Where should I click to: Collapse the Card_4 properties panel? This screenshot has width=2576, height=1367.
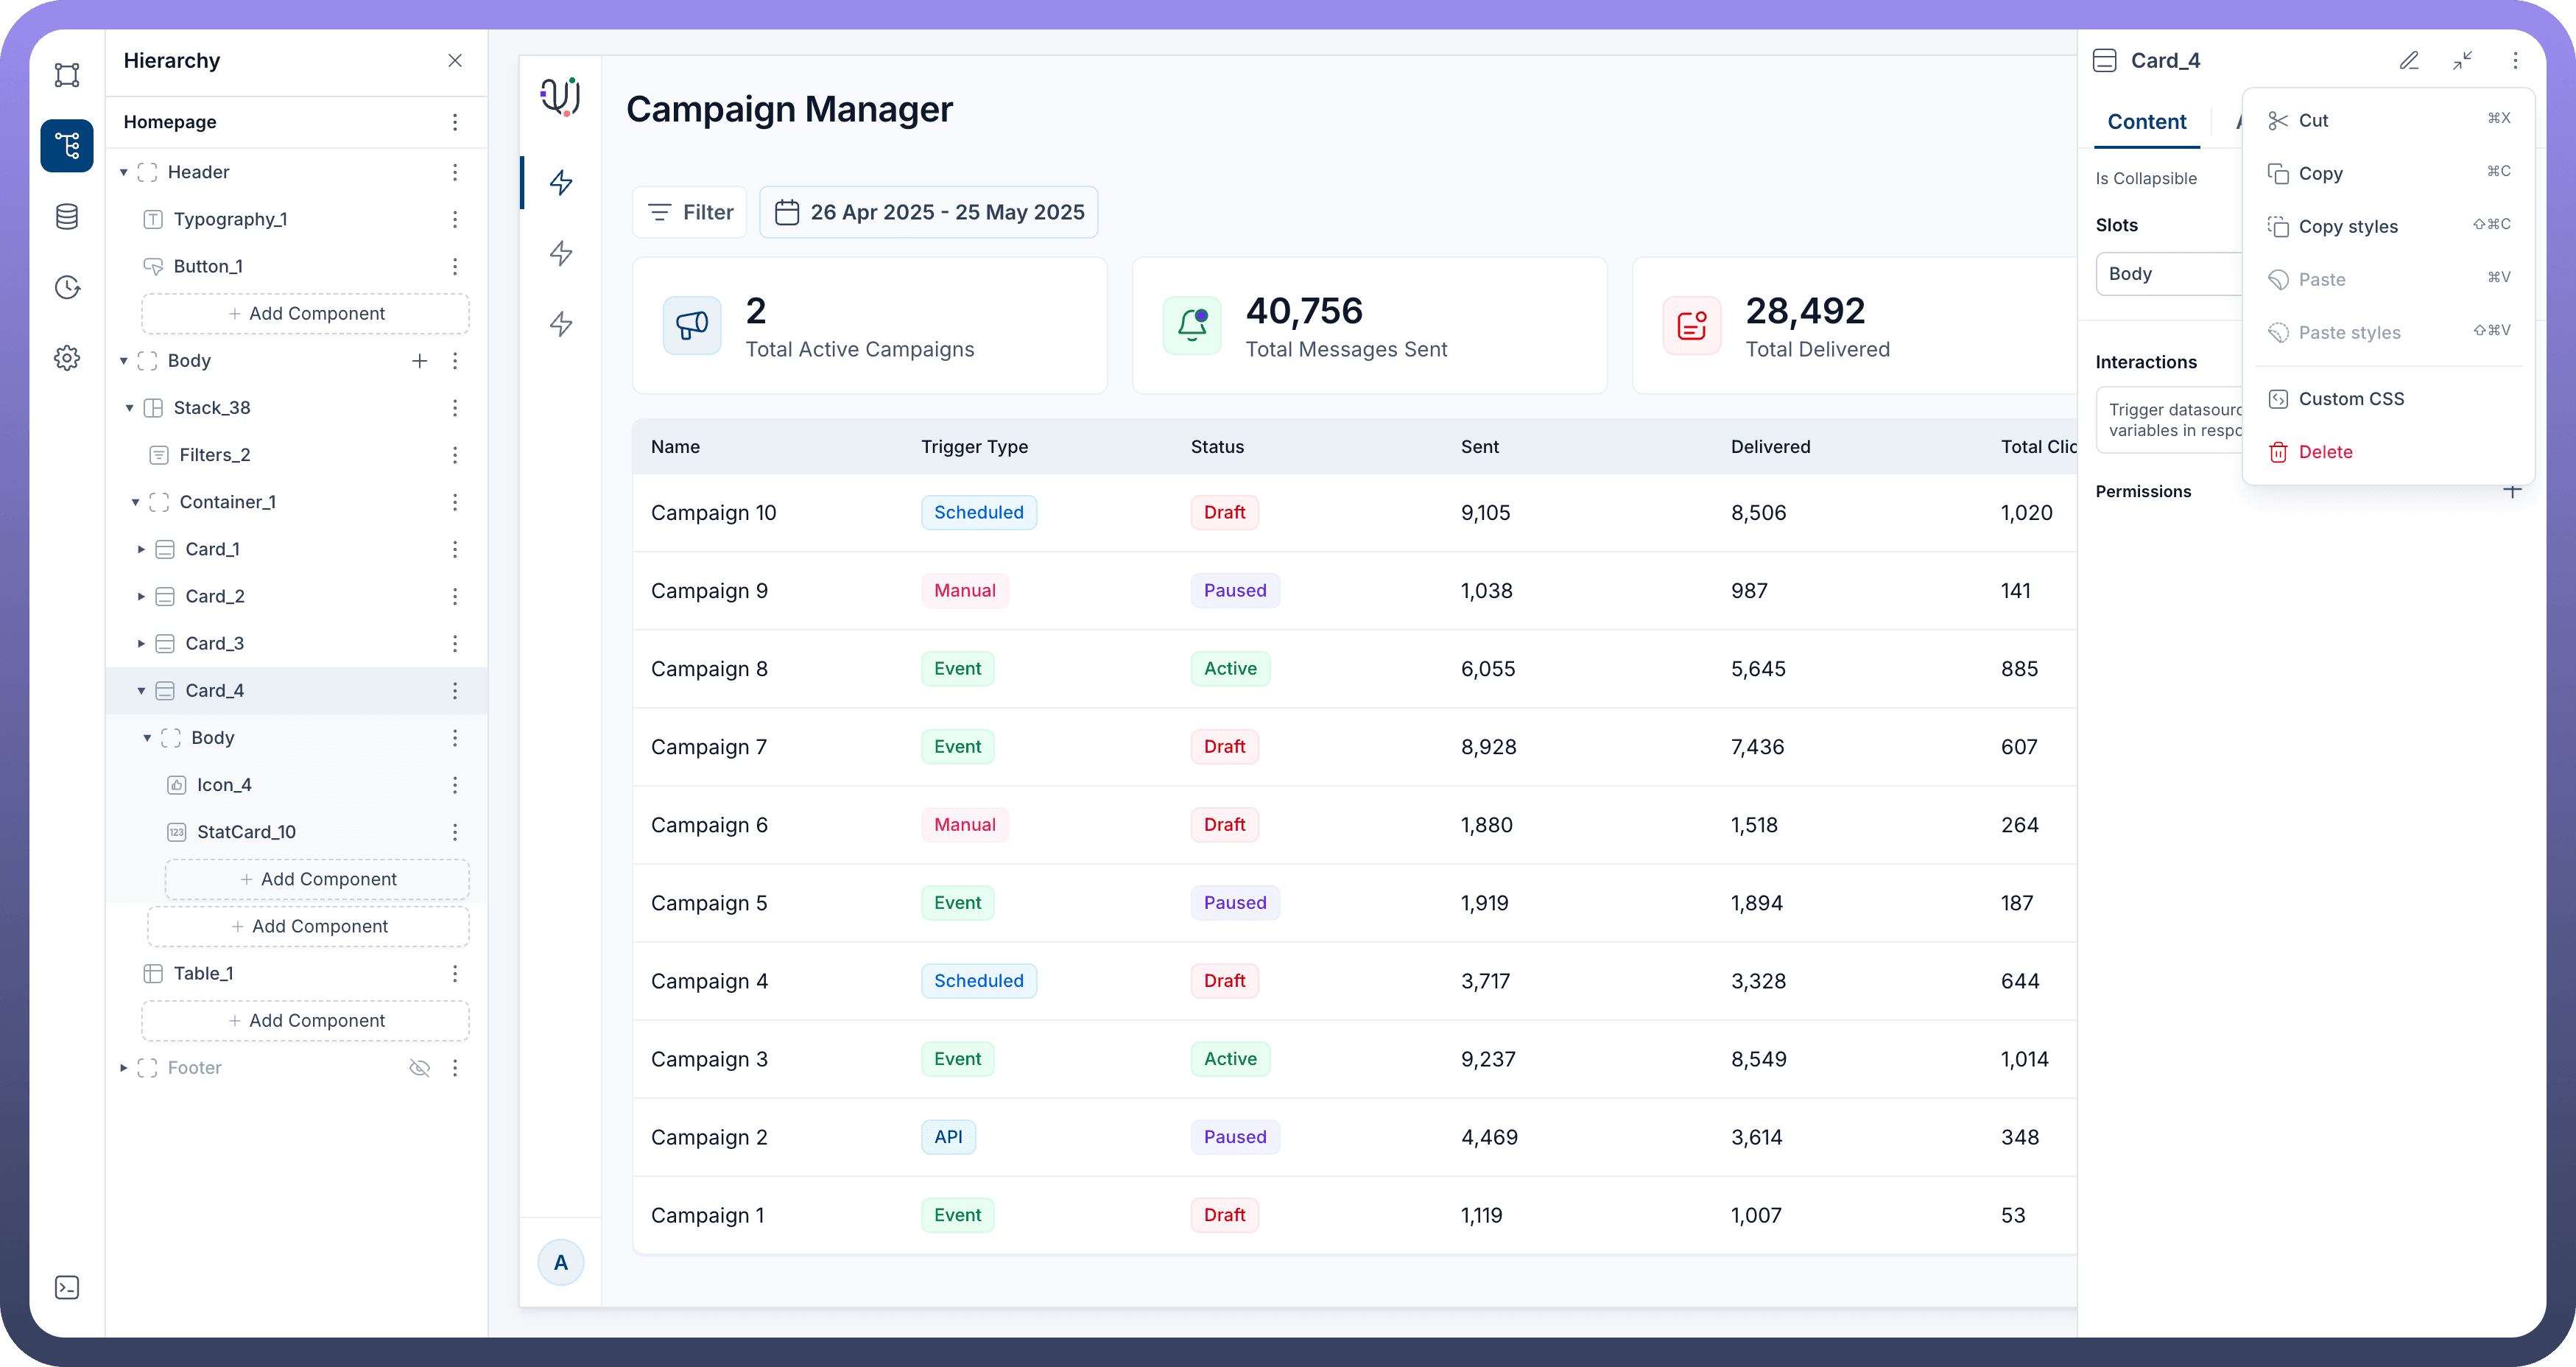(2462, 61)
